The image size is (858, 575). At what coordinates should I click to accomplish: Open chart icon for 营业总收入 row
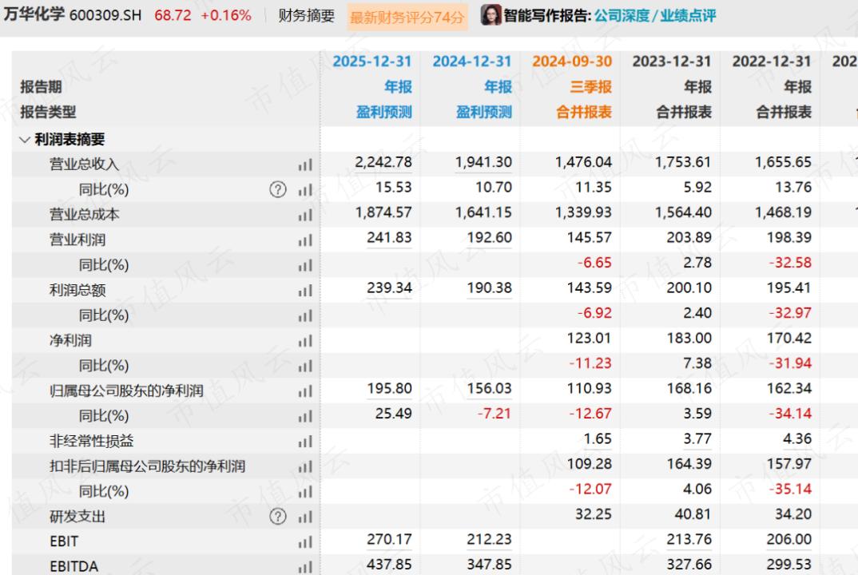[305, 165]
